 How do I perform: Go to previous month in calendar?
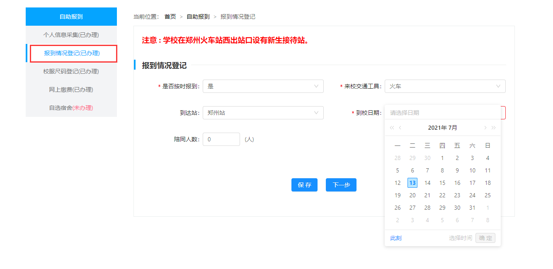400,128
